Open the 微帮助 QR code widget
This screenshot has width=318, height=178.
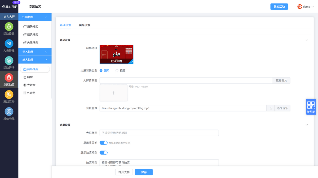(x=311, y=107)
